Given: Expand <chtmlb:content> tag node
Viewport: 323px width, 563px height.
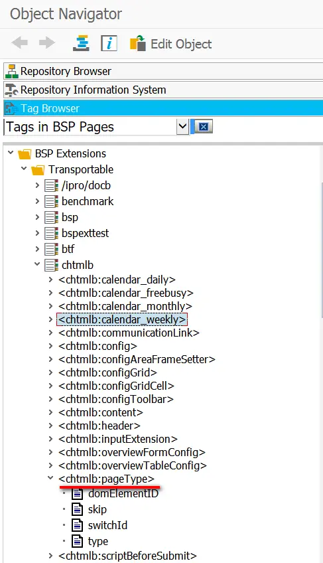Looking at the screenshot, I should coord(50,412).
